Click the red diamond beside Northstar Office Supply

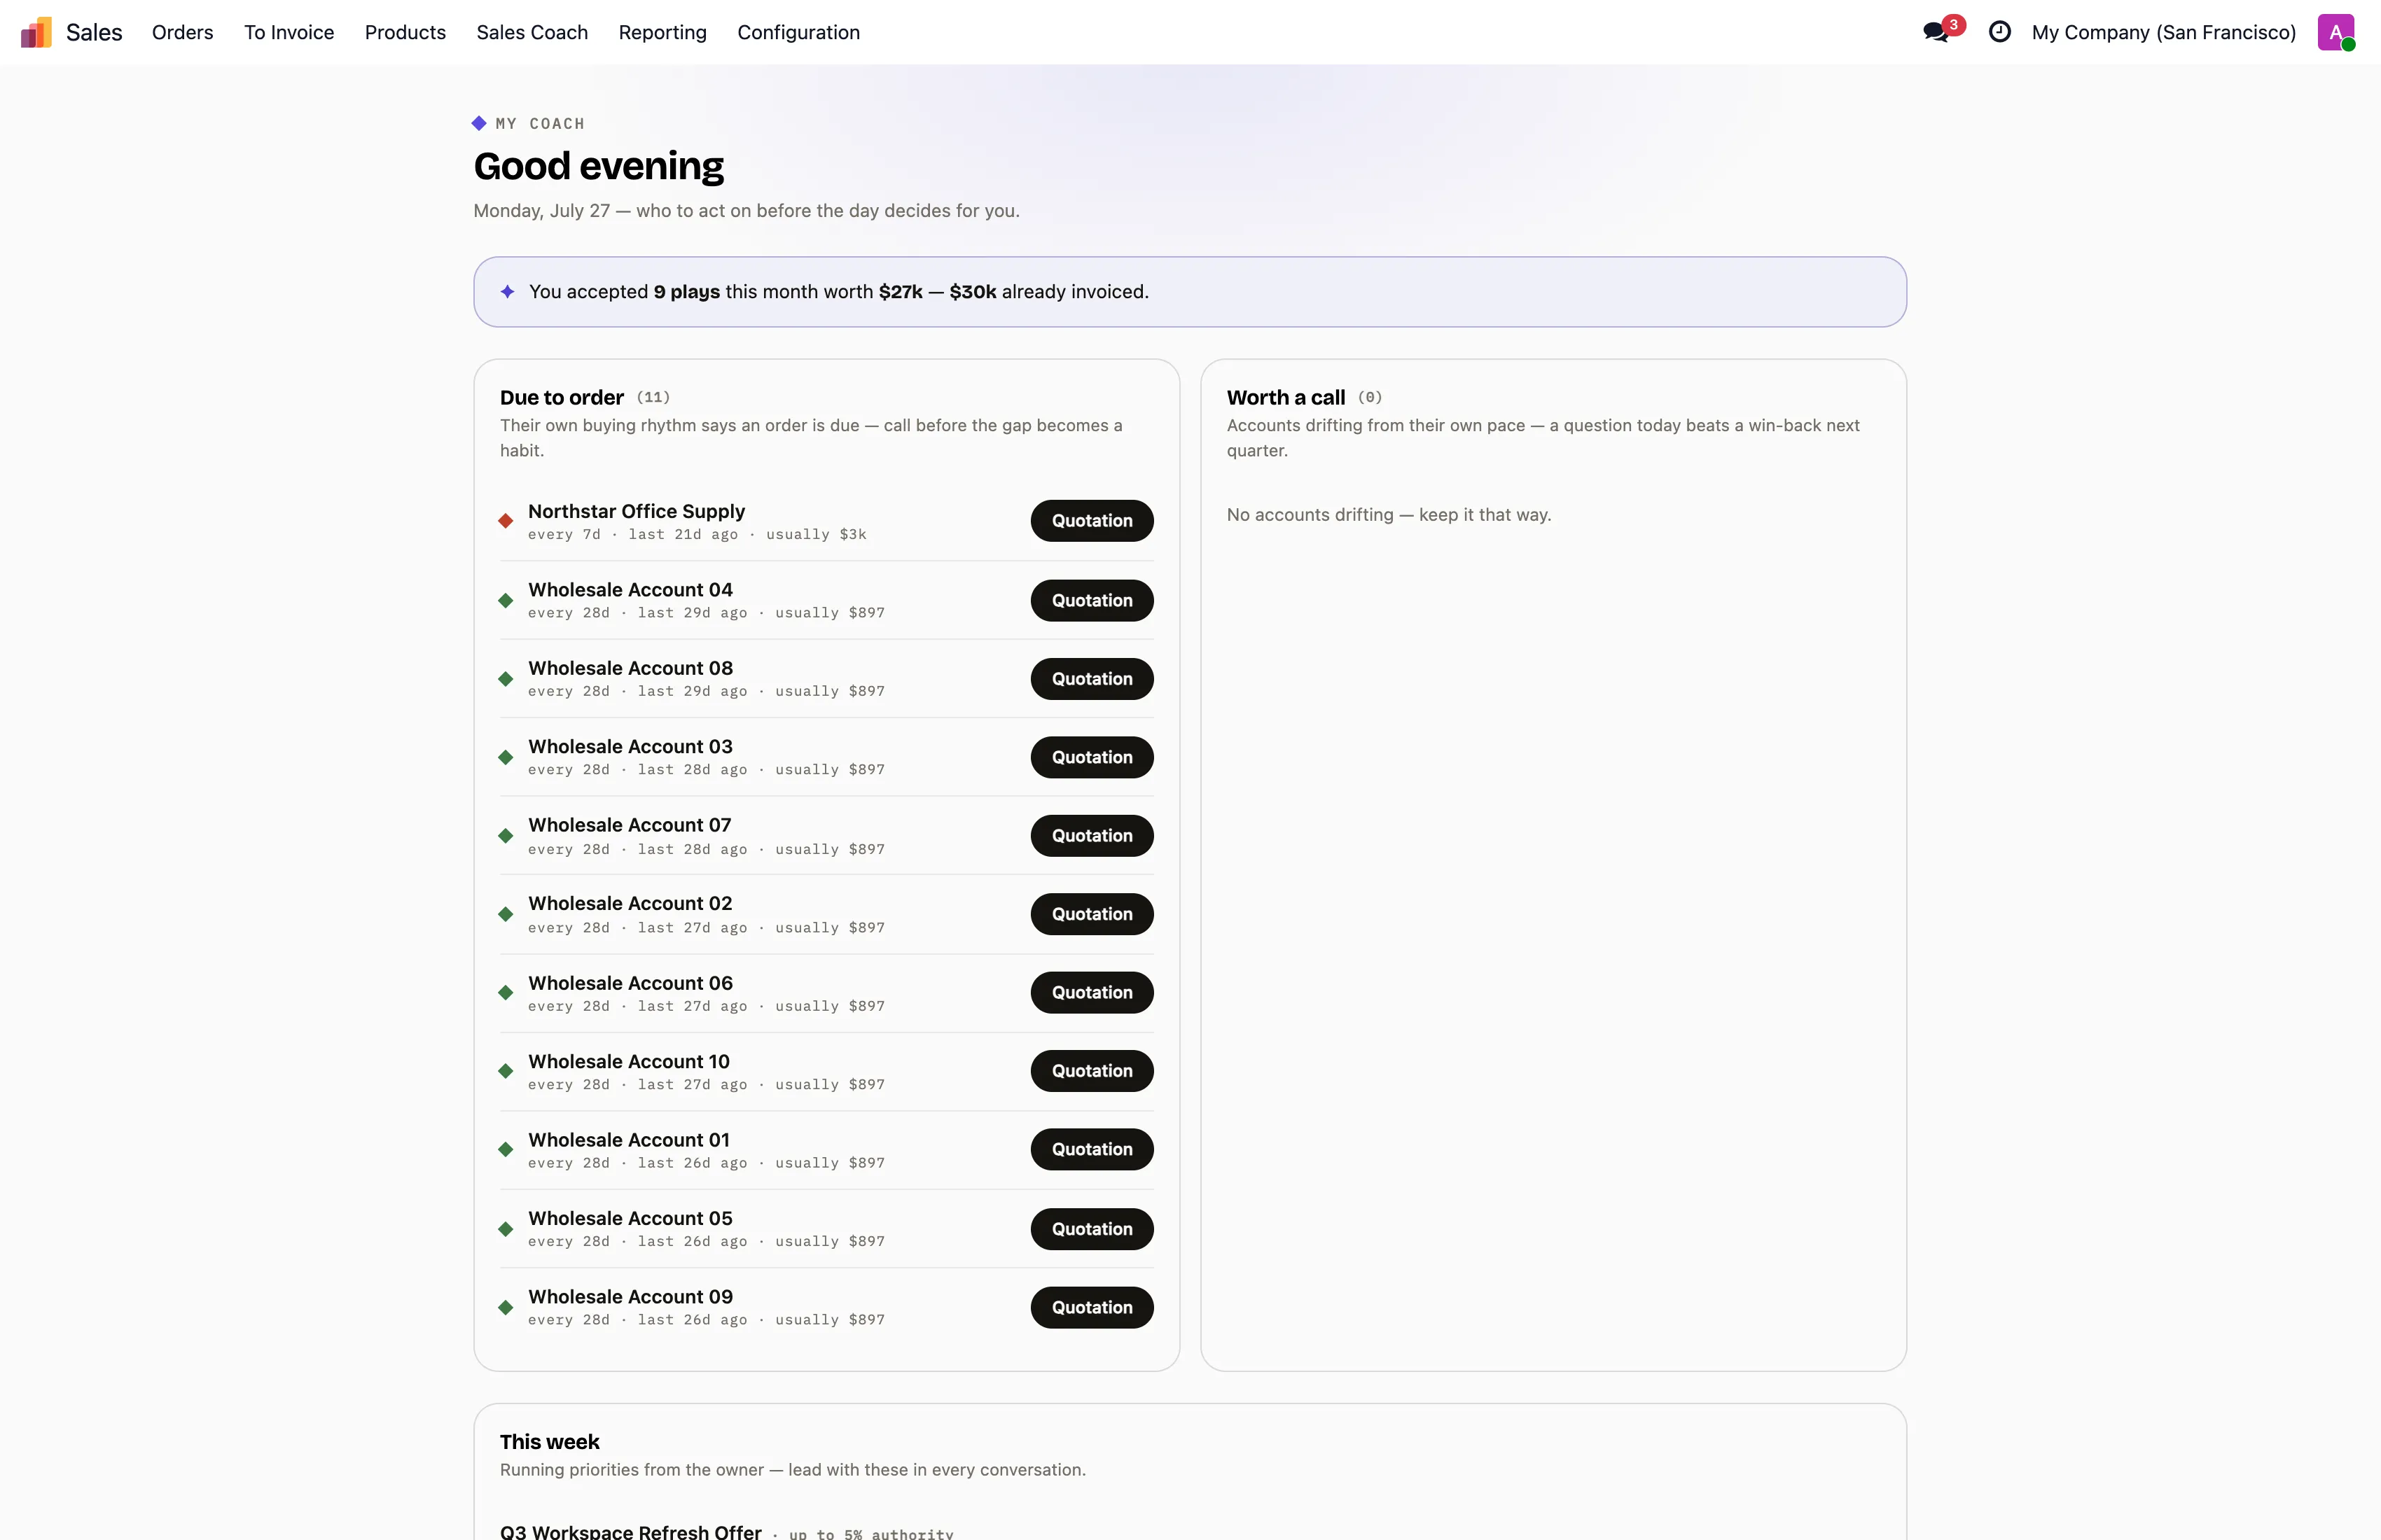coord(506,521)
